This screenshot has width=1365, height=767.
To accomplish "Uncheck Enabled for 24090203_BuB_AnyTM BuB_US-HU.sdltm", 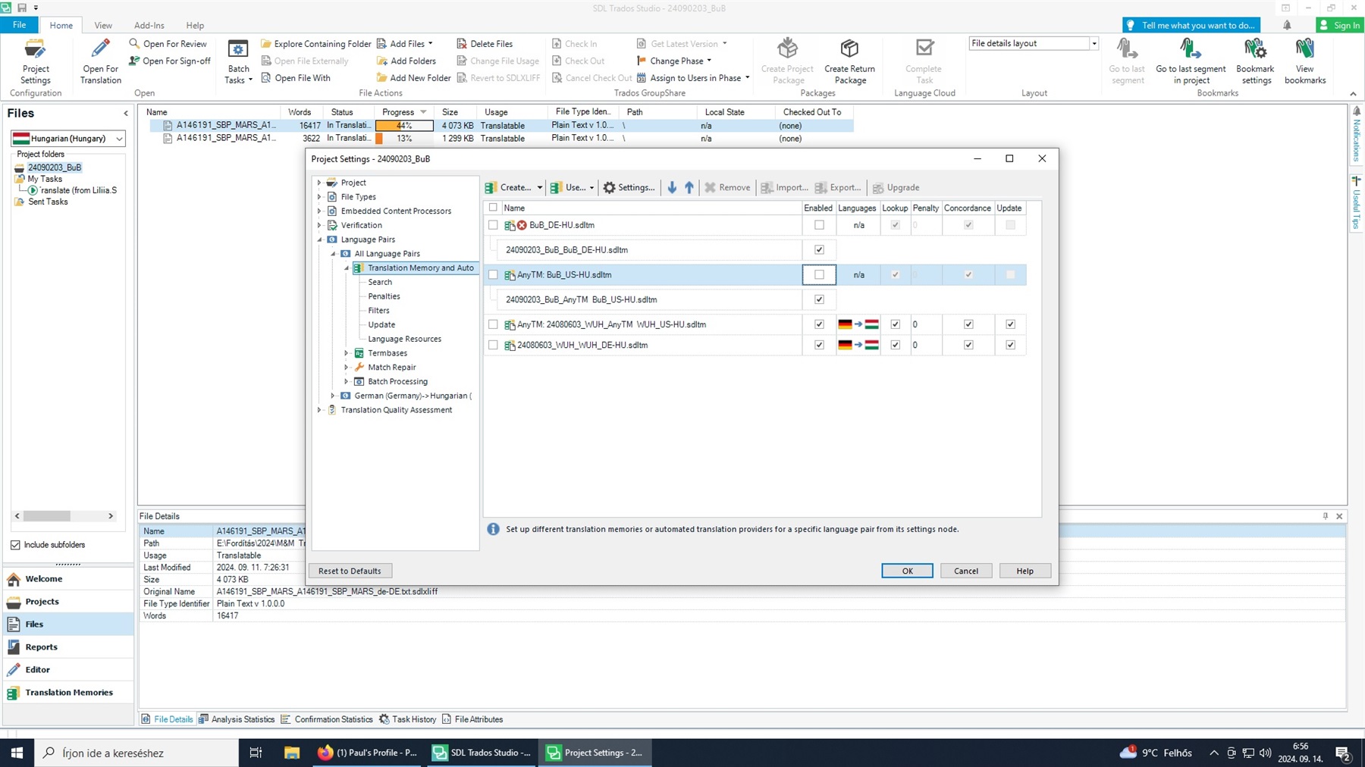I will pyautogui.click(x=819, y=299).
